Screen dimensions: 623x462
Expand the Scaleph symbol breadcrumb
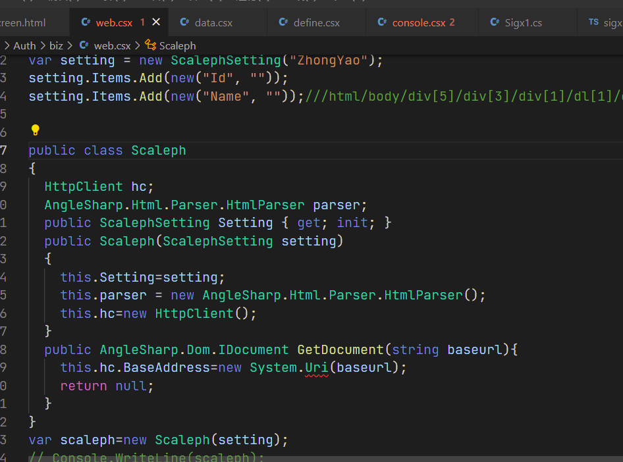[x=177, y=45]
